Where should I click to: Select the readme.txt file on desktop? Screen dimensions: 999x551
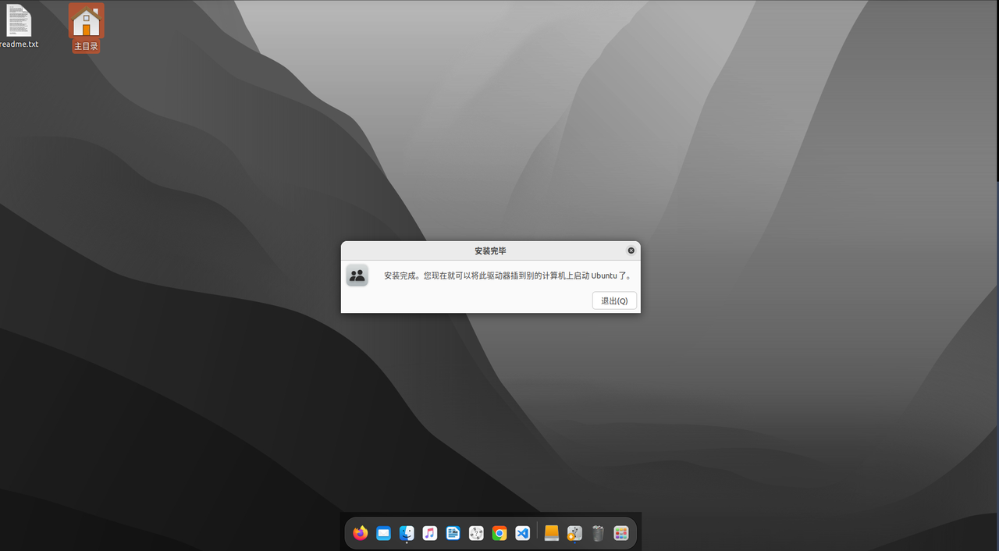coord(19,22)
